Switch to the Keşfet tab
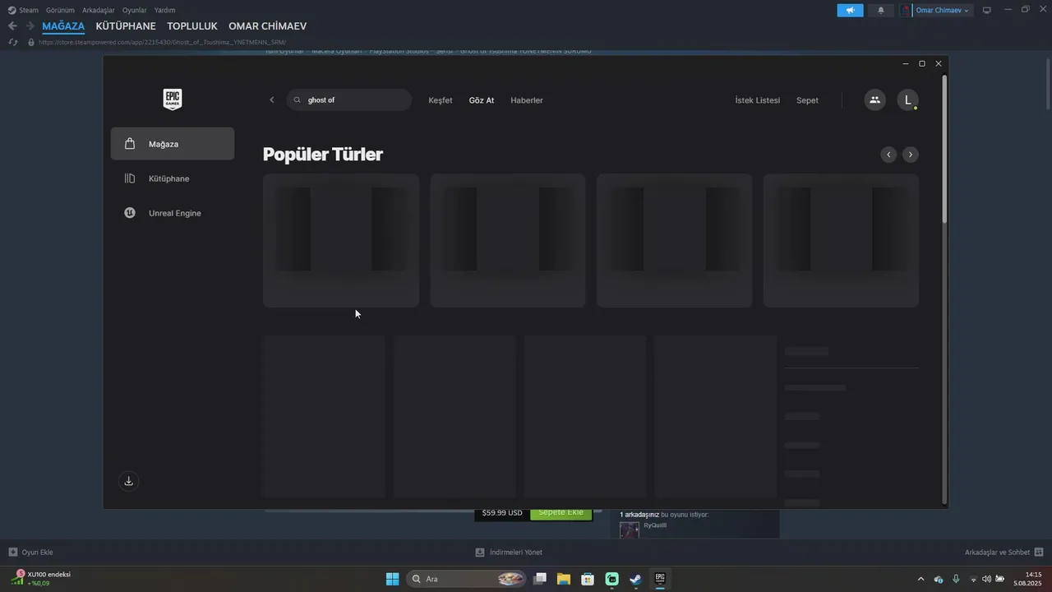The width and height of the screenshot is (1052, 592). pyautogui.click(x=441, y=100)
